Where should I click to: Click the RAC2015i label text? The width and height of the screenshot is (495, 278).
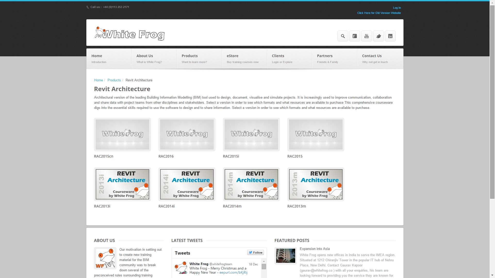tap(231, 156)
